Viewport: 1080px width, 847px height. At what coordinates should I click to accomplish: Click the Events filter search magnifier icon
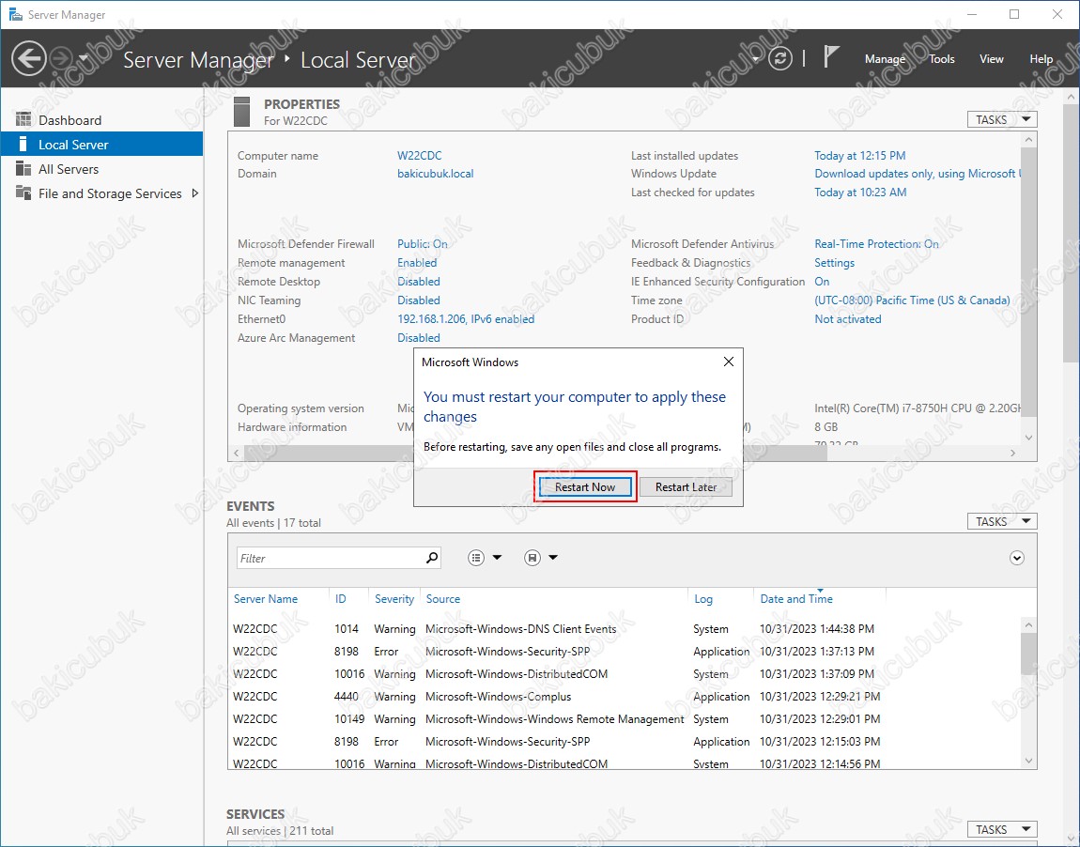[432, 558]
